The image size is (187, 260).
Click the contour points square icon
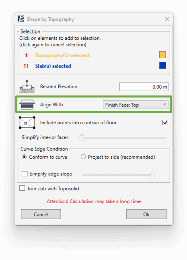(x=27, y=123)
